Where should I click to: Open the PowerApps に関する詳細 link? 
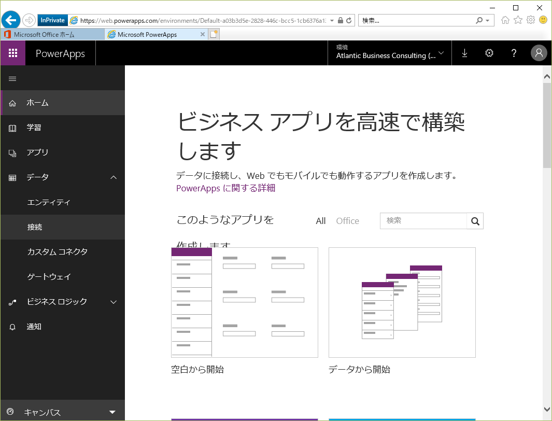pyautogui.click(x=225, y=188)
